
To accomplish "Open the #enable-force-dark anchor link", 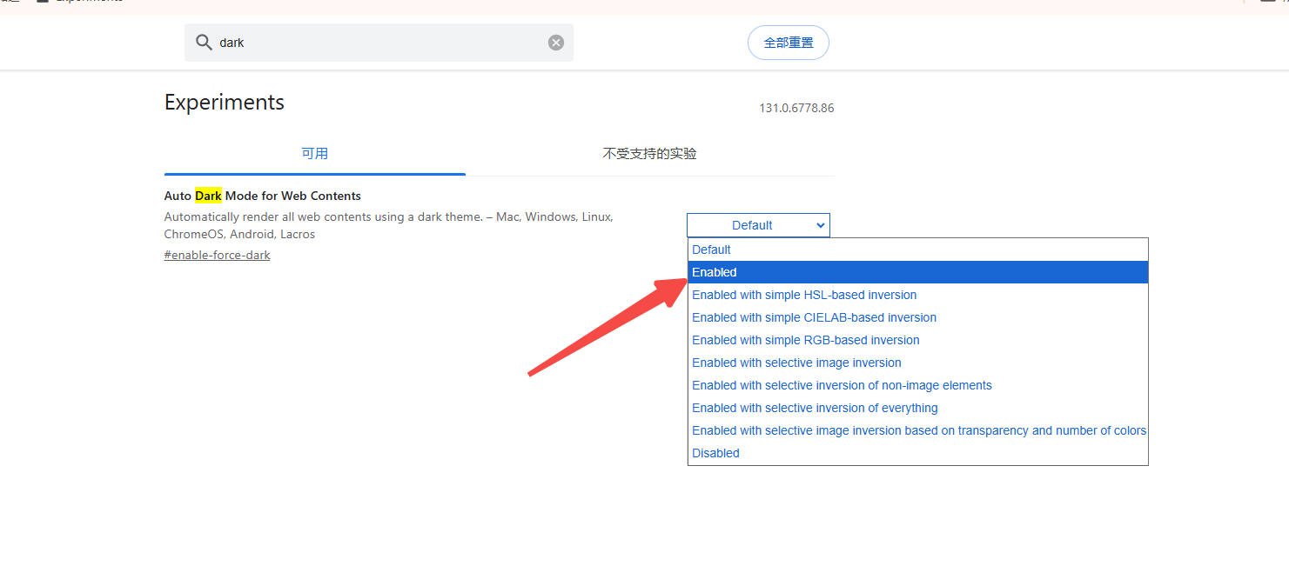I will pos(217,256).
